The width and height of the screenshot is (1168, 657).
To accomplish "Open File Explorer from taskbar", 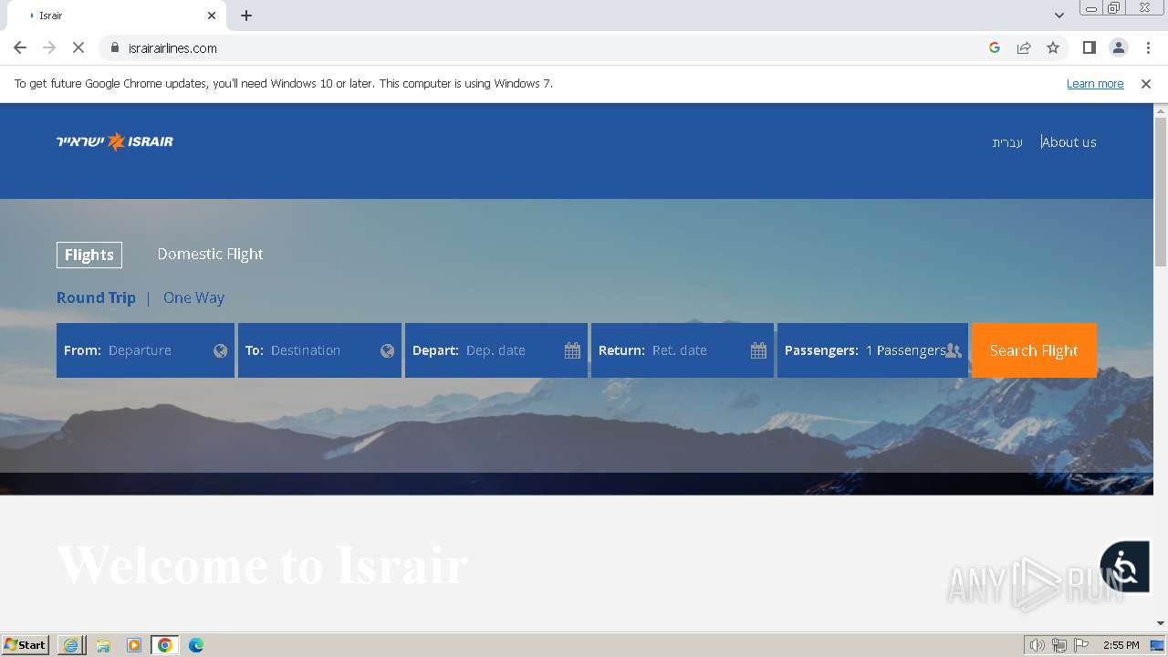I will (x=103, y=645).
